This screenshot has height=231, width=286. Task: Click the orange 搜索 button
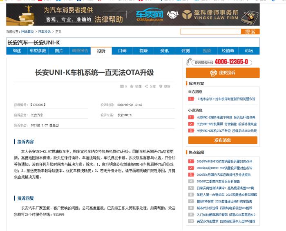250,31
